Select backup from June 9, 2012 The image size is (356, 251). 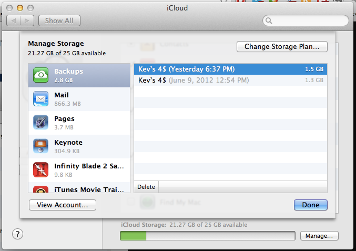click(230, 80)
